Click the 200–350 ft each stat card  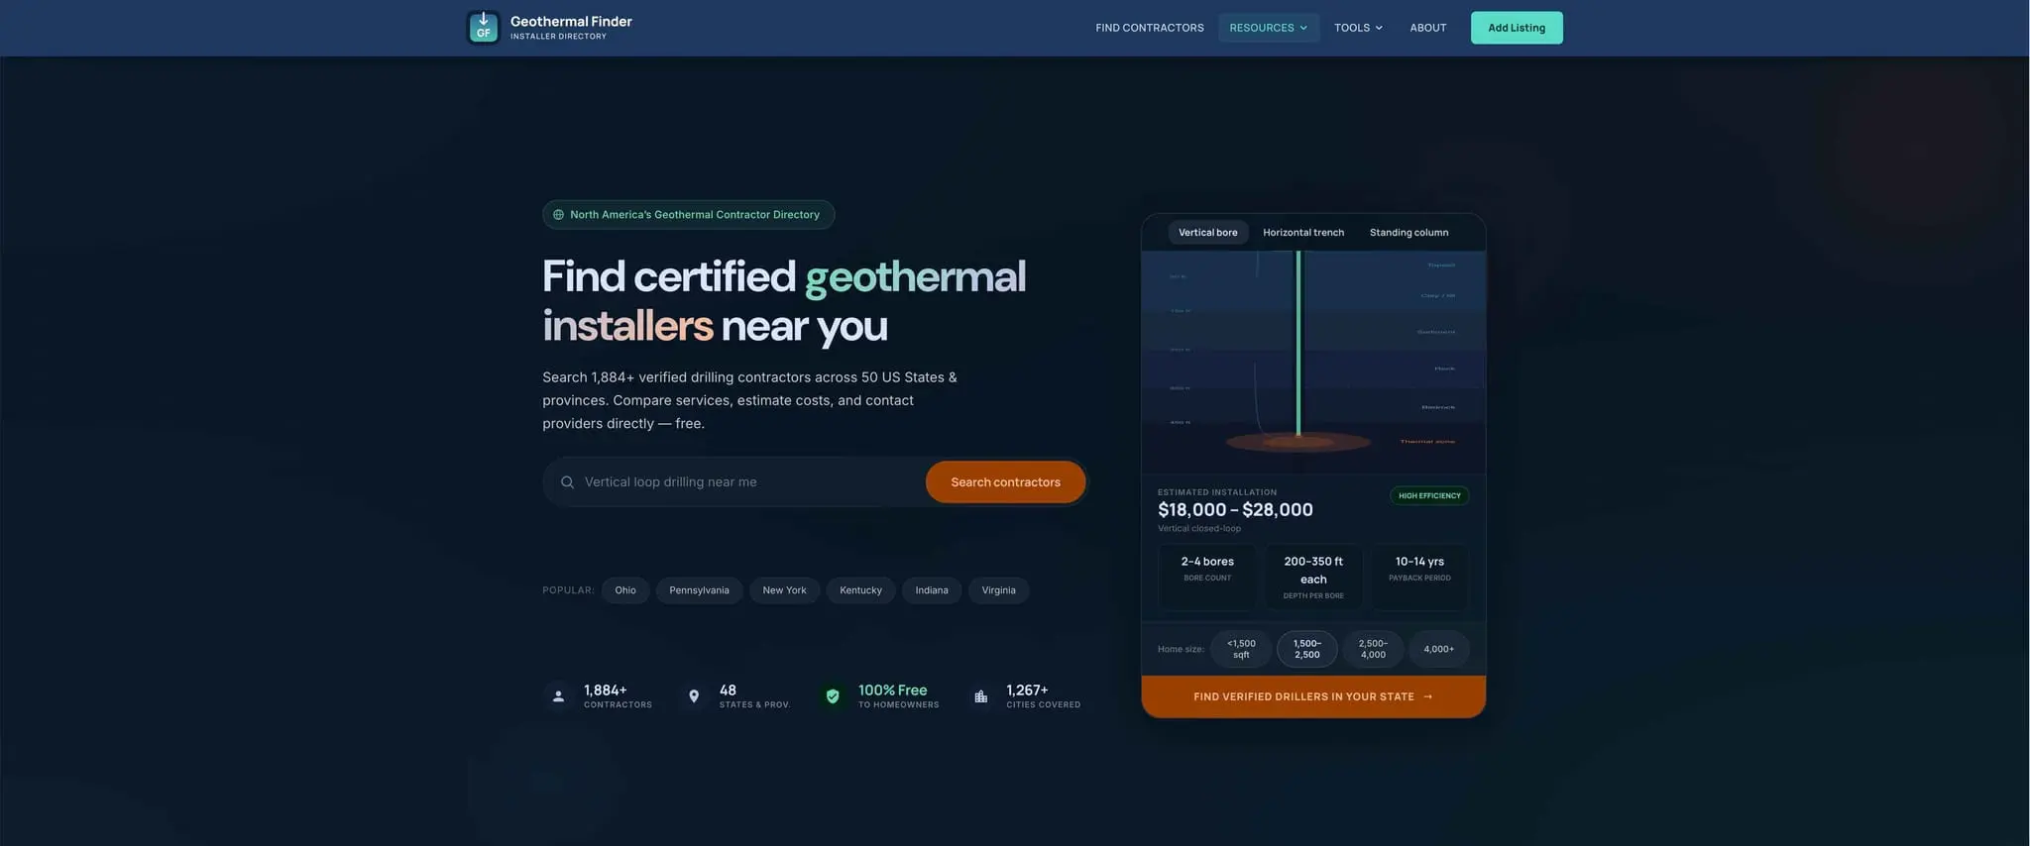click(1313, 577)
